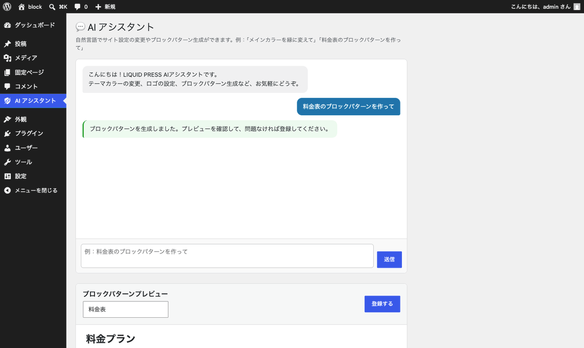This screenshot has height=348, width=584.
Task: Click the ダッシュボード gauge icon
Action: (7, 25)
